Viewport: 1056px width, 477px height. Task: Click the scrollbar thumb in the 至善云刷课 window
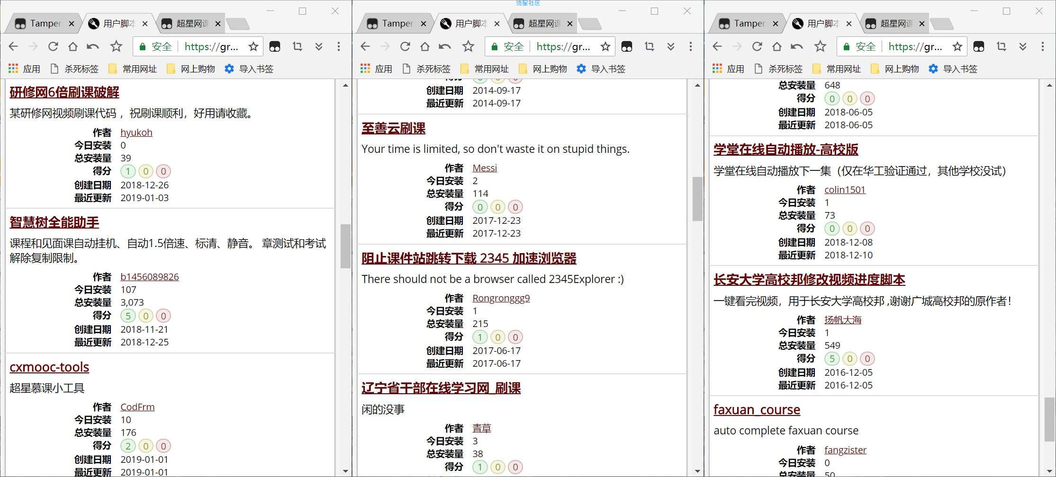point(697,199)
